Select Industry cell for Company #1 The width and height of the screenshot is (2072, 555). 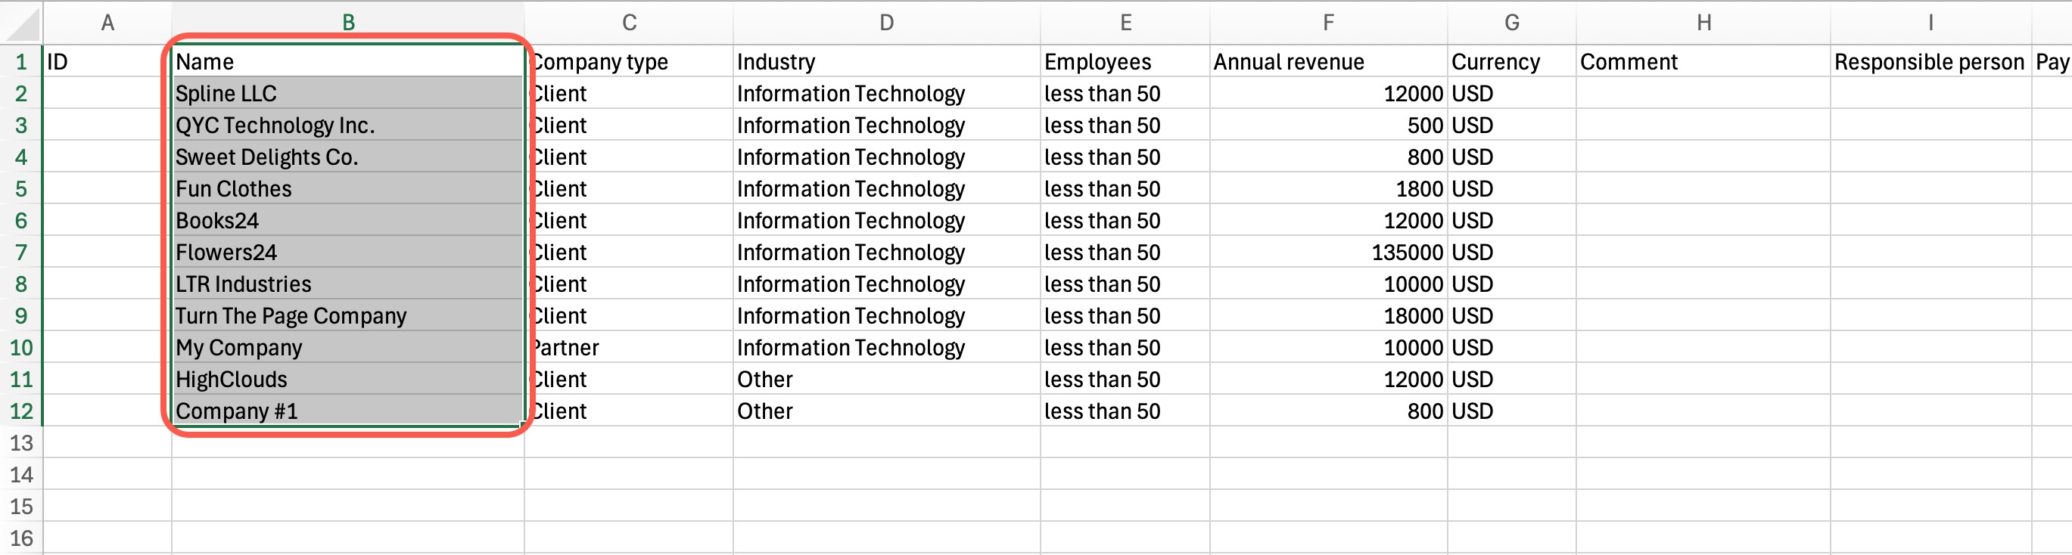885,411
